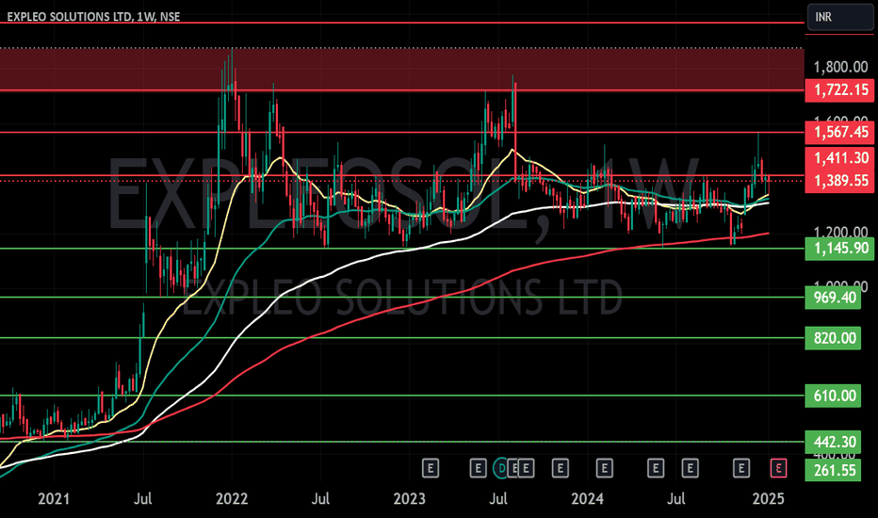878x518 pixels.
Task: Select the 261.55 green price label
Action: pos(833,470)
